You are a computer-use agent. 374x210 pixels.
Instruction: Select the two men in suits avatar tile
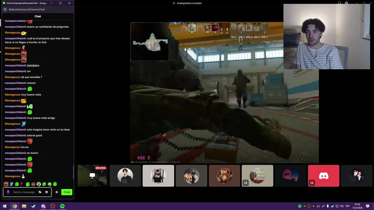pyautogui.click(x=357, y=176)
